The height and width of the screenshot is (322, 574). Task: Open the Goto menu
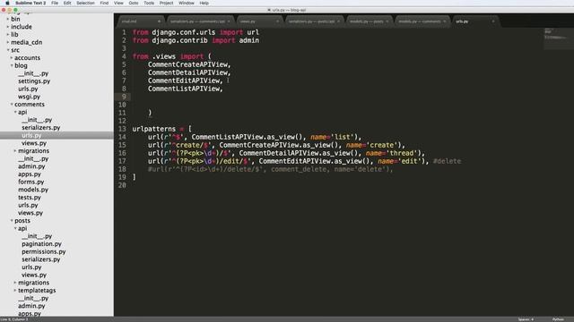click(x=134, y=3)
